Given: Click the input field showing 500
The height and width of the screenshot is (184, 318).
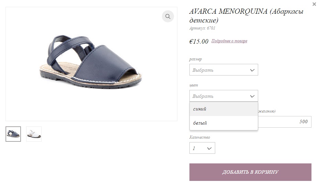Looking at the screenshot, I should point(285,122).
